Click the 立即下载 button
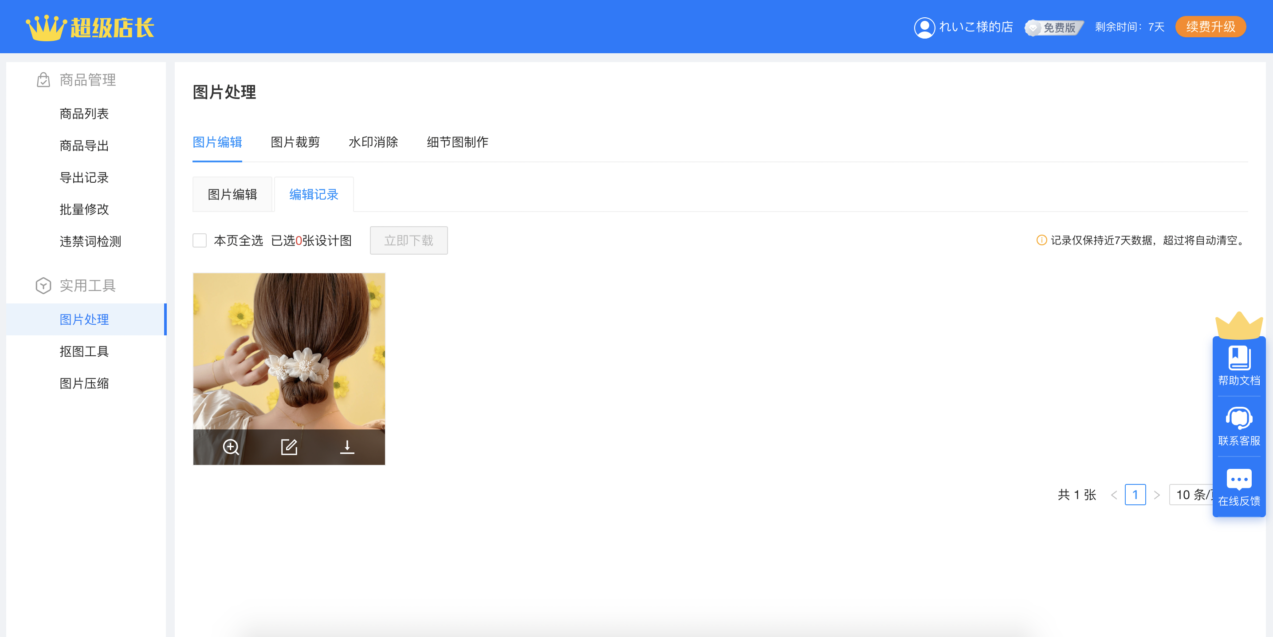This screenshot has width=1273, height=637. point(409,241)
